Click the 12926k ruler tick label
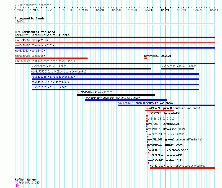This screenshot has width=222, height=188. [181, 10]
